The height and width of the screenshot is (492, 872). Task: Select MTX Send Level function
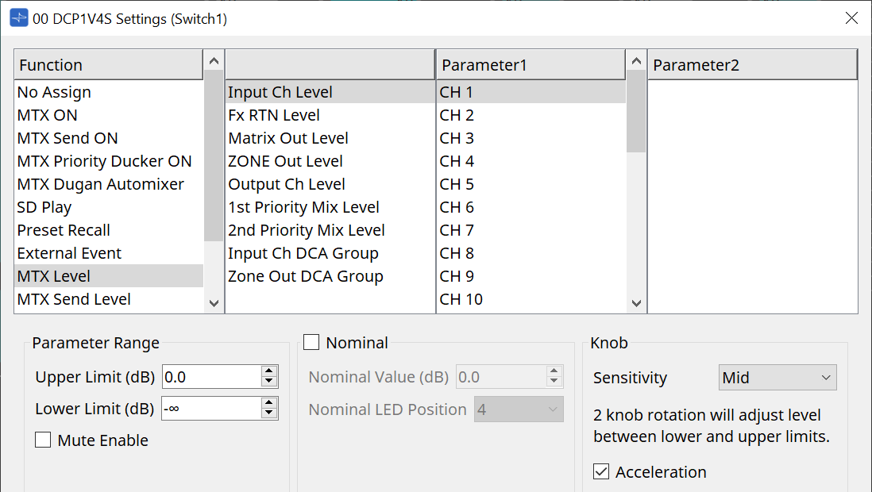tap(74, 299)
